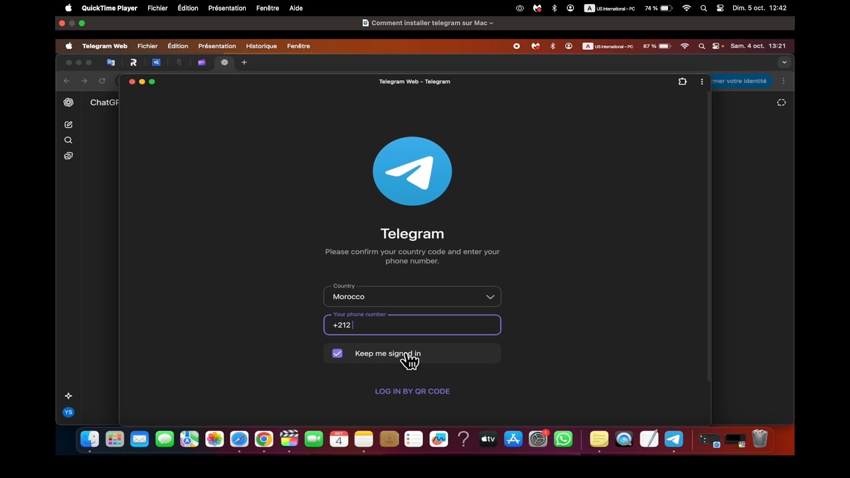
Task: Reload the page in background browser
Action: 102,81
